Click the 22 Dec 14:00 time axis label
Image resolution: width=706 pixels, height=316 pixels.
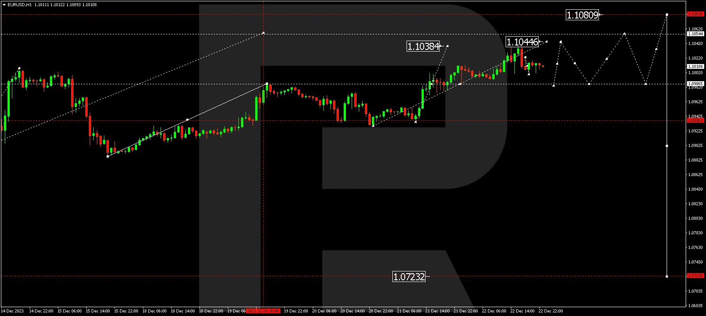coord(522,311)
